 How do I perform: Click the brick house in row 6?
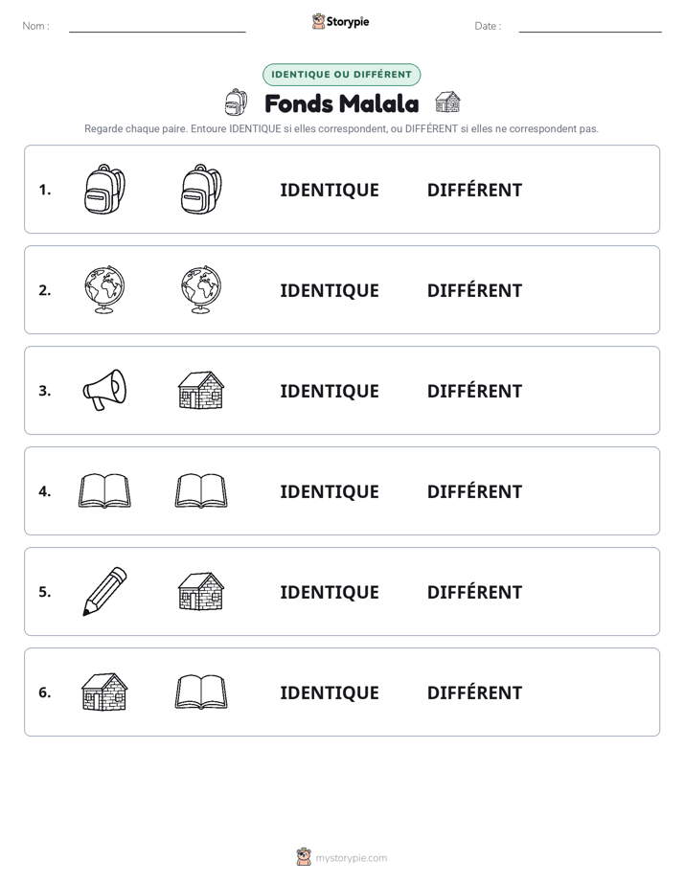click(104, 692)
